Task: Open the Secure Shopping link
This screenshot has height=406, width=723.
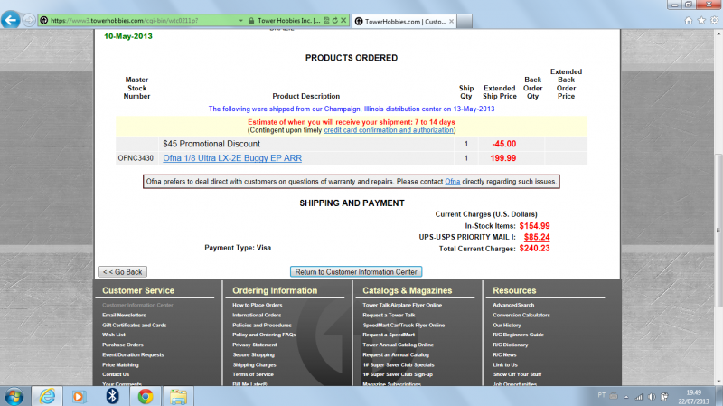Action: 254,355
